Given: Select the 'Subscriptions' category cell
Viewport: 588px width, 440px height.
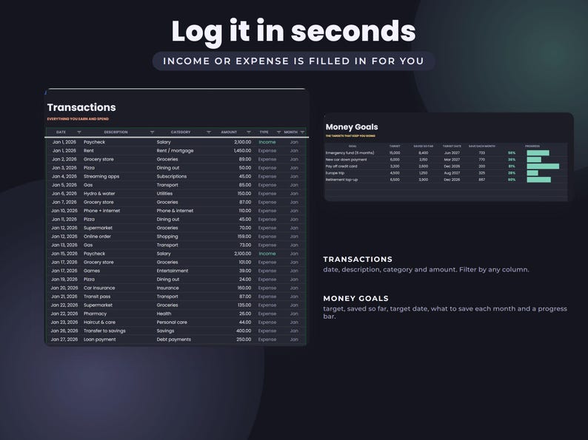Looking at the screenshot, I should click(x=171, y=177).
